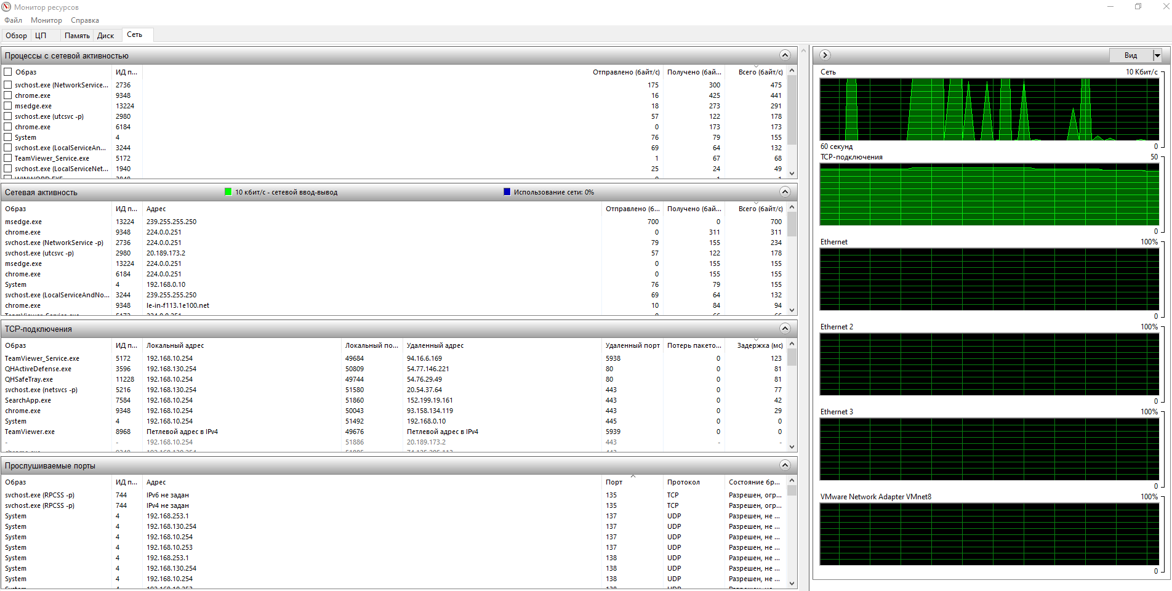
Task: Collapse the TCP-подключения section chevron
Action: pyautogui.click(x=785, y=329)
